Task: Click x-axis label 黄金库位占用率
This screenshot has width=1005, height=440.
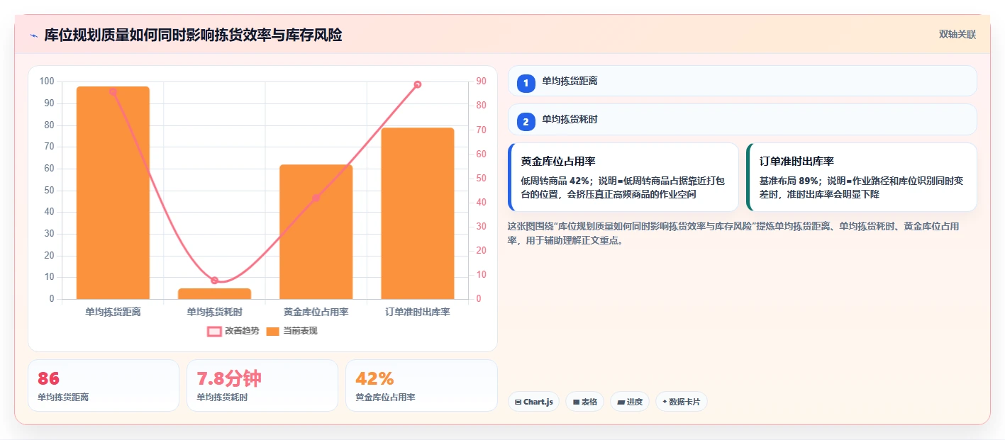Action: click(x=316, y=312)
